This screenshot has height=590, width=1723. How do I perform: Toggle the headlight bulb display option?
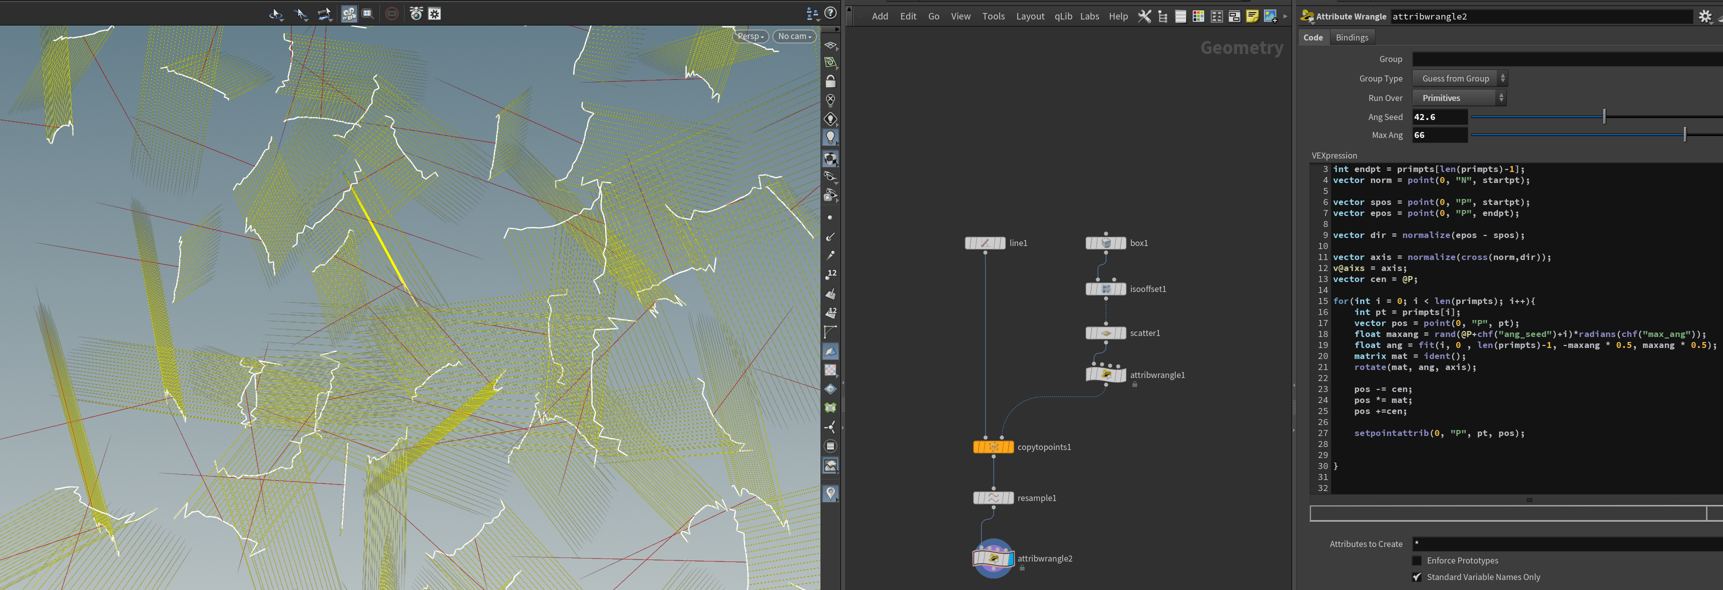pos(830,137)
